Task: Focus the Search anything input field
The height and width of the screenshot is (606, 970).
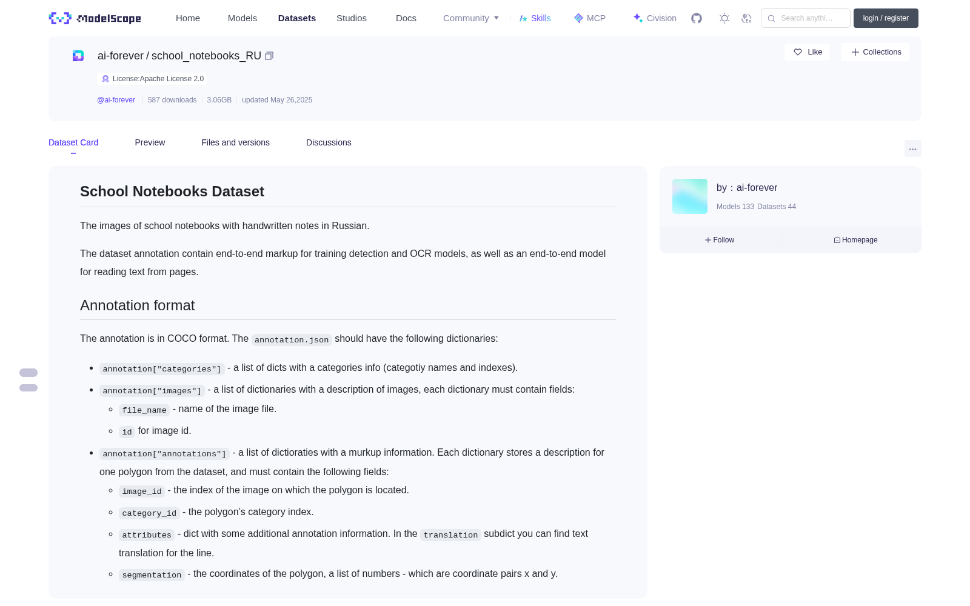Action: (806, 18)
